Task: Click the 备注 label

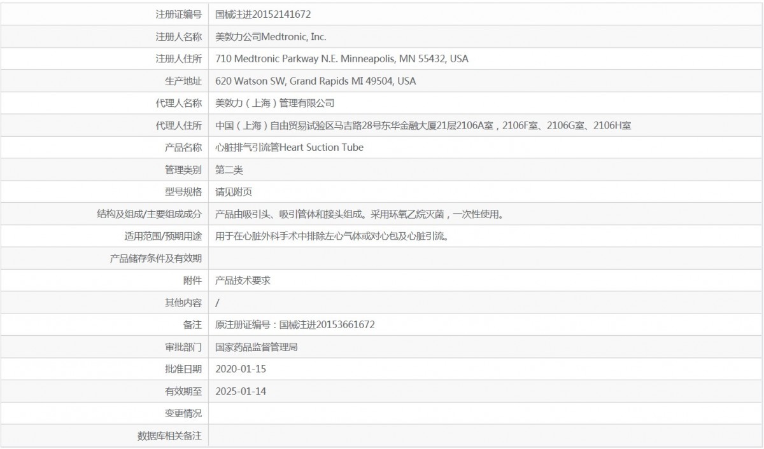Action: click(192, 324)
